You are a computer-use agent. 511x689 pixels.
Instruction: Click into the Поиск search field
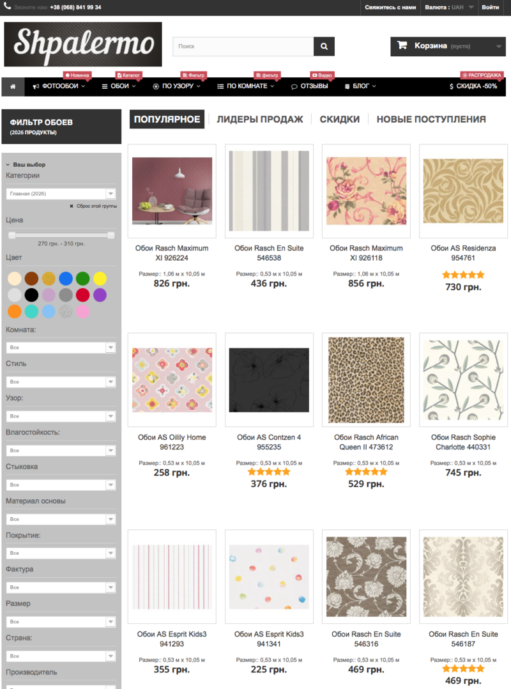point(243,47)
